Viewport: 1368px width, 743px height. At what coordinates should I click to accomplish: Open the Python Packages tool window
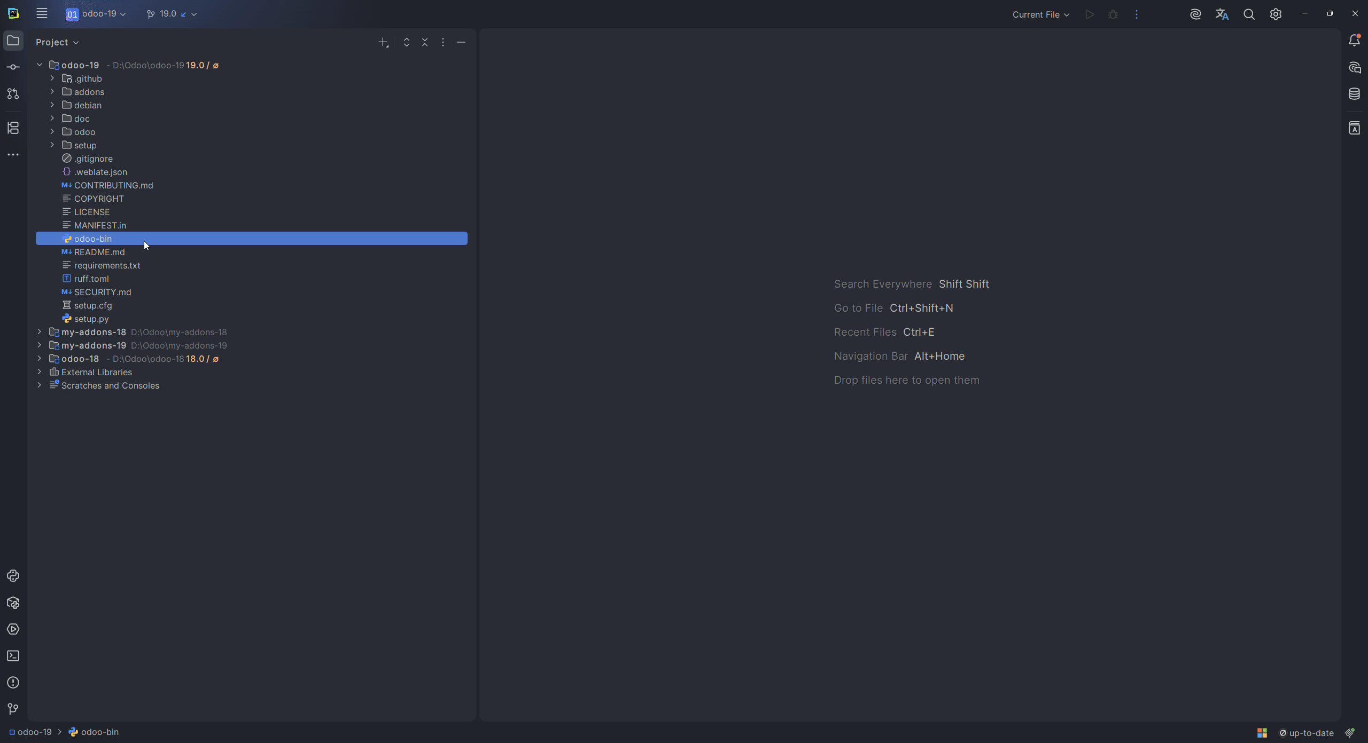[13, 603]
